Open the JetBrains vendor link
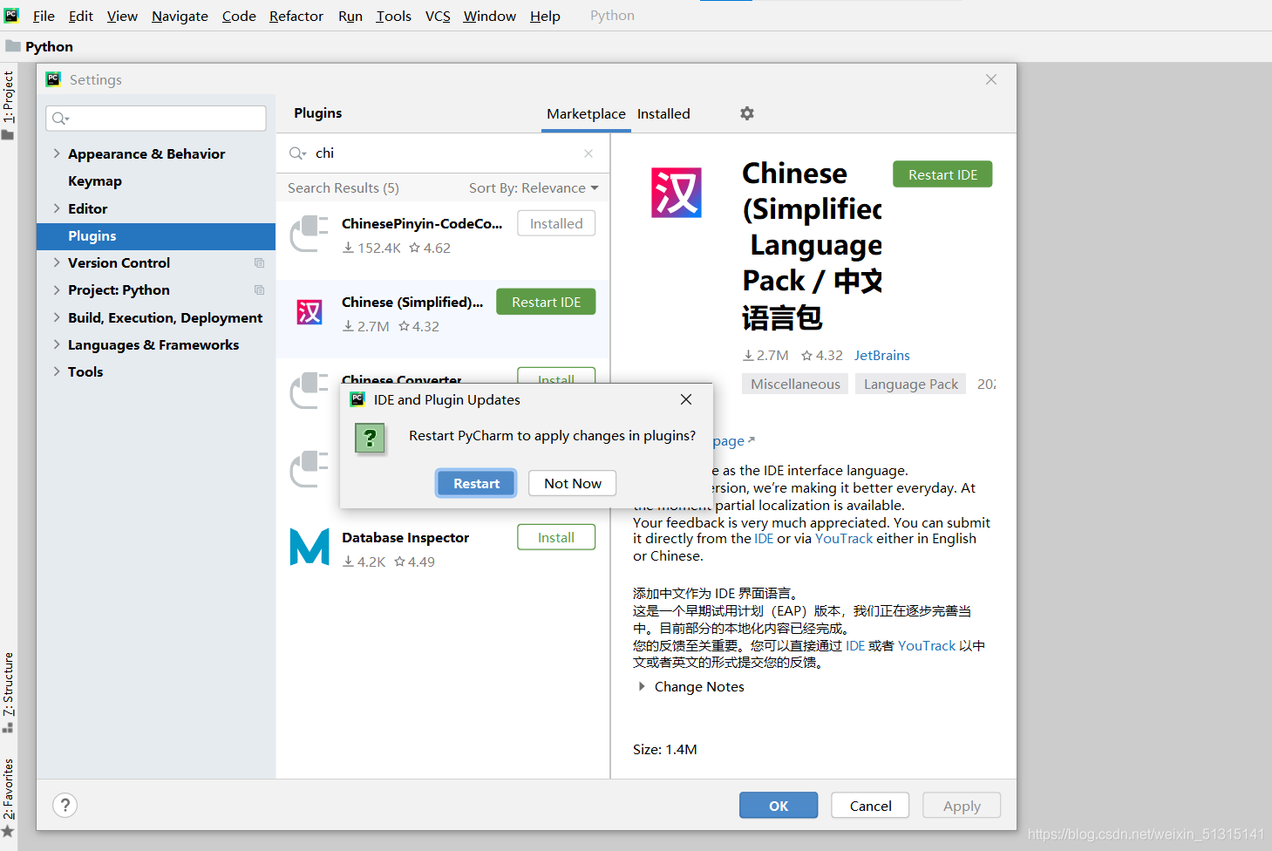Screen dimensions: 1272x851 pos(881,356)
